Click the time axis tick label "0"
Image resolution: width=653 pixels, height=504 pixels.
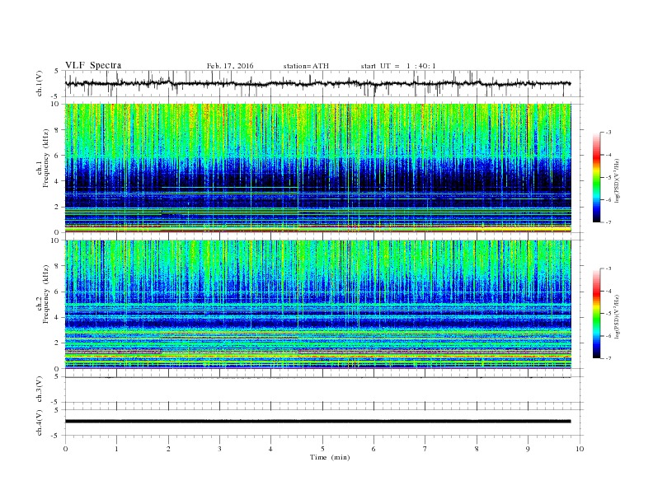[65, 449]
